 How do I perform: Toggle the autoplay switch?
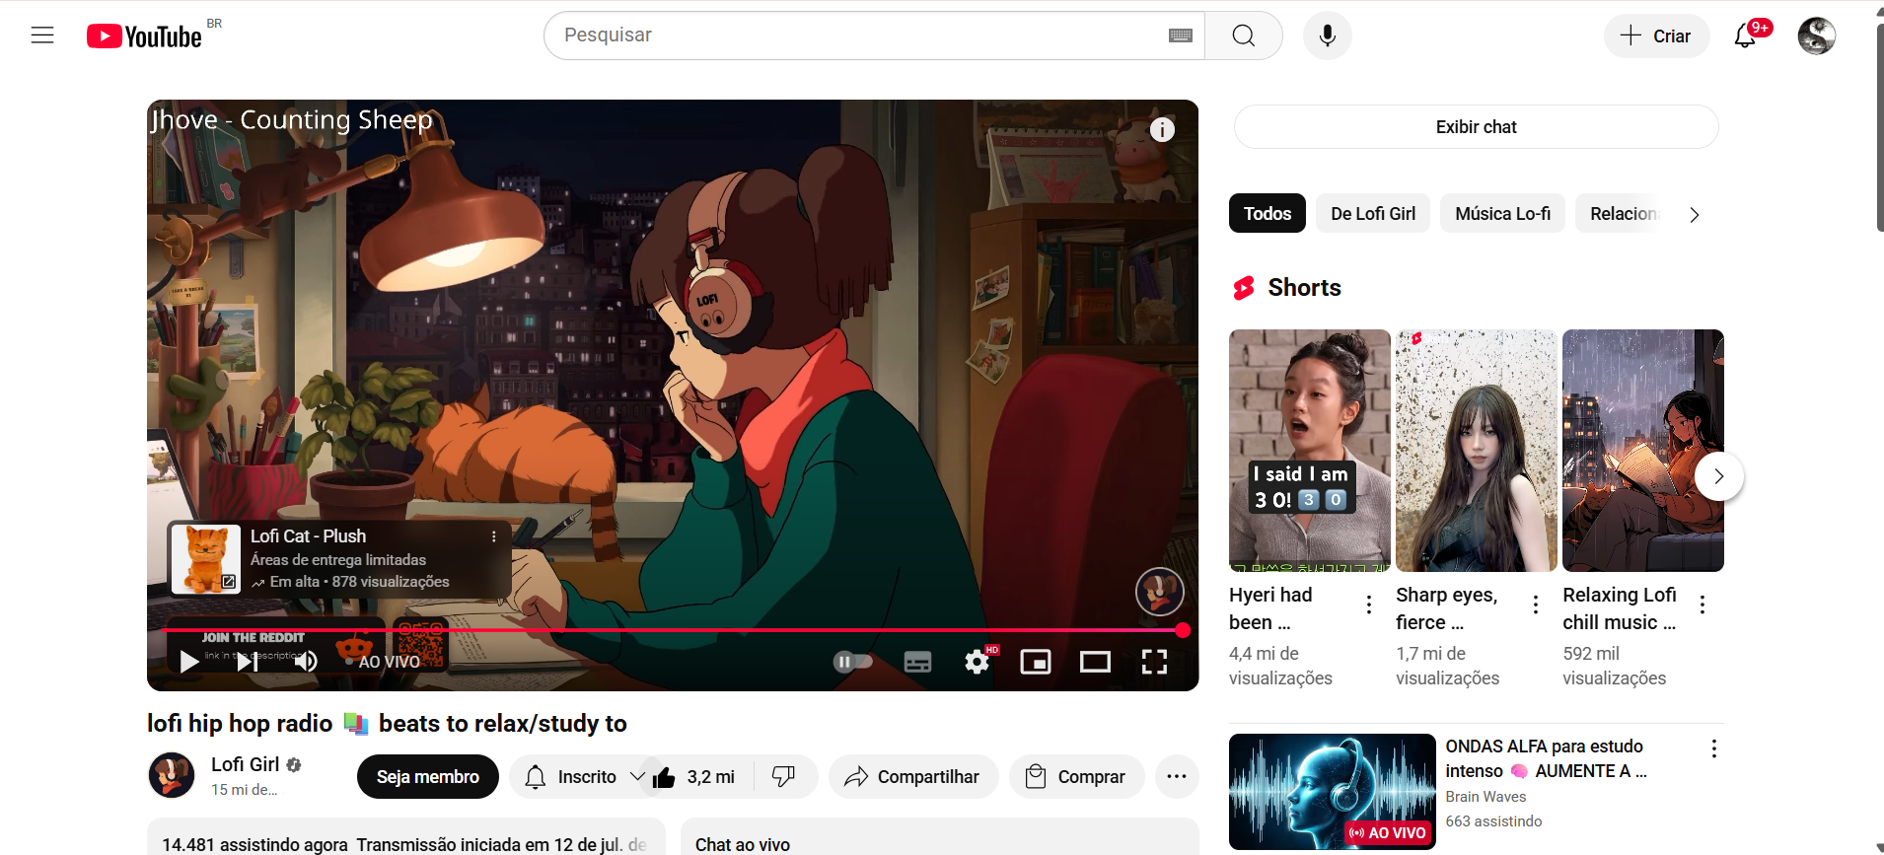click(x=853, y=662)
